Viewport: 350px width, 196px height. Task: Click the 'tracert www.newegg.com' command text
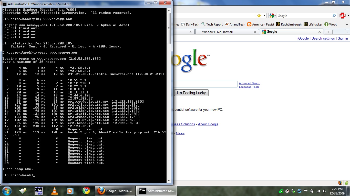tap(56, 53)
